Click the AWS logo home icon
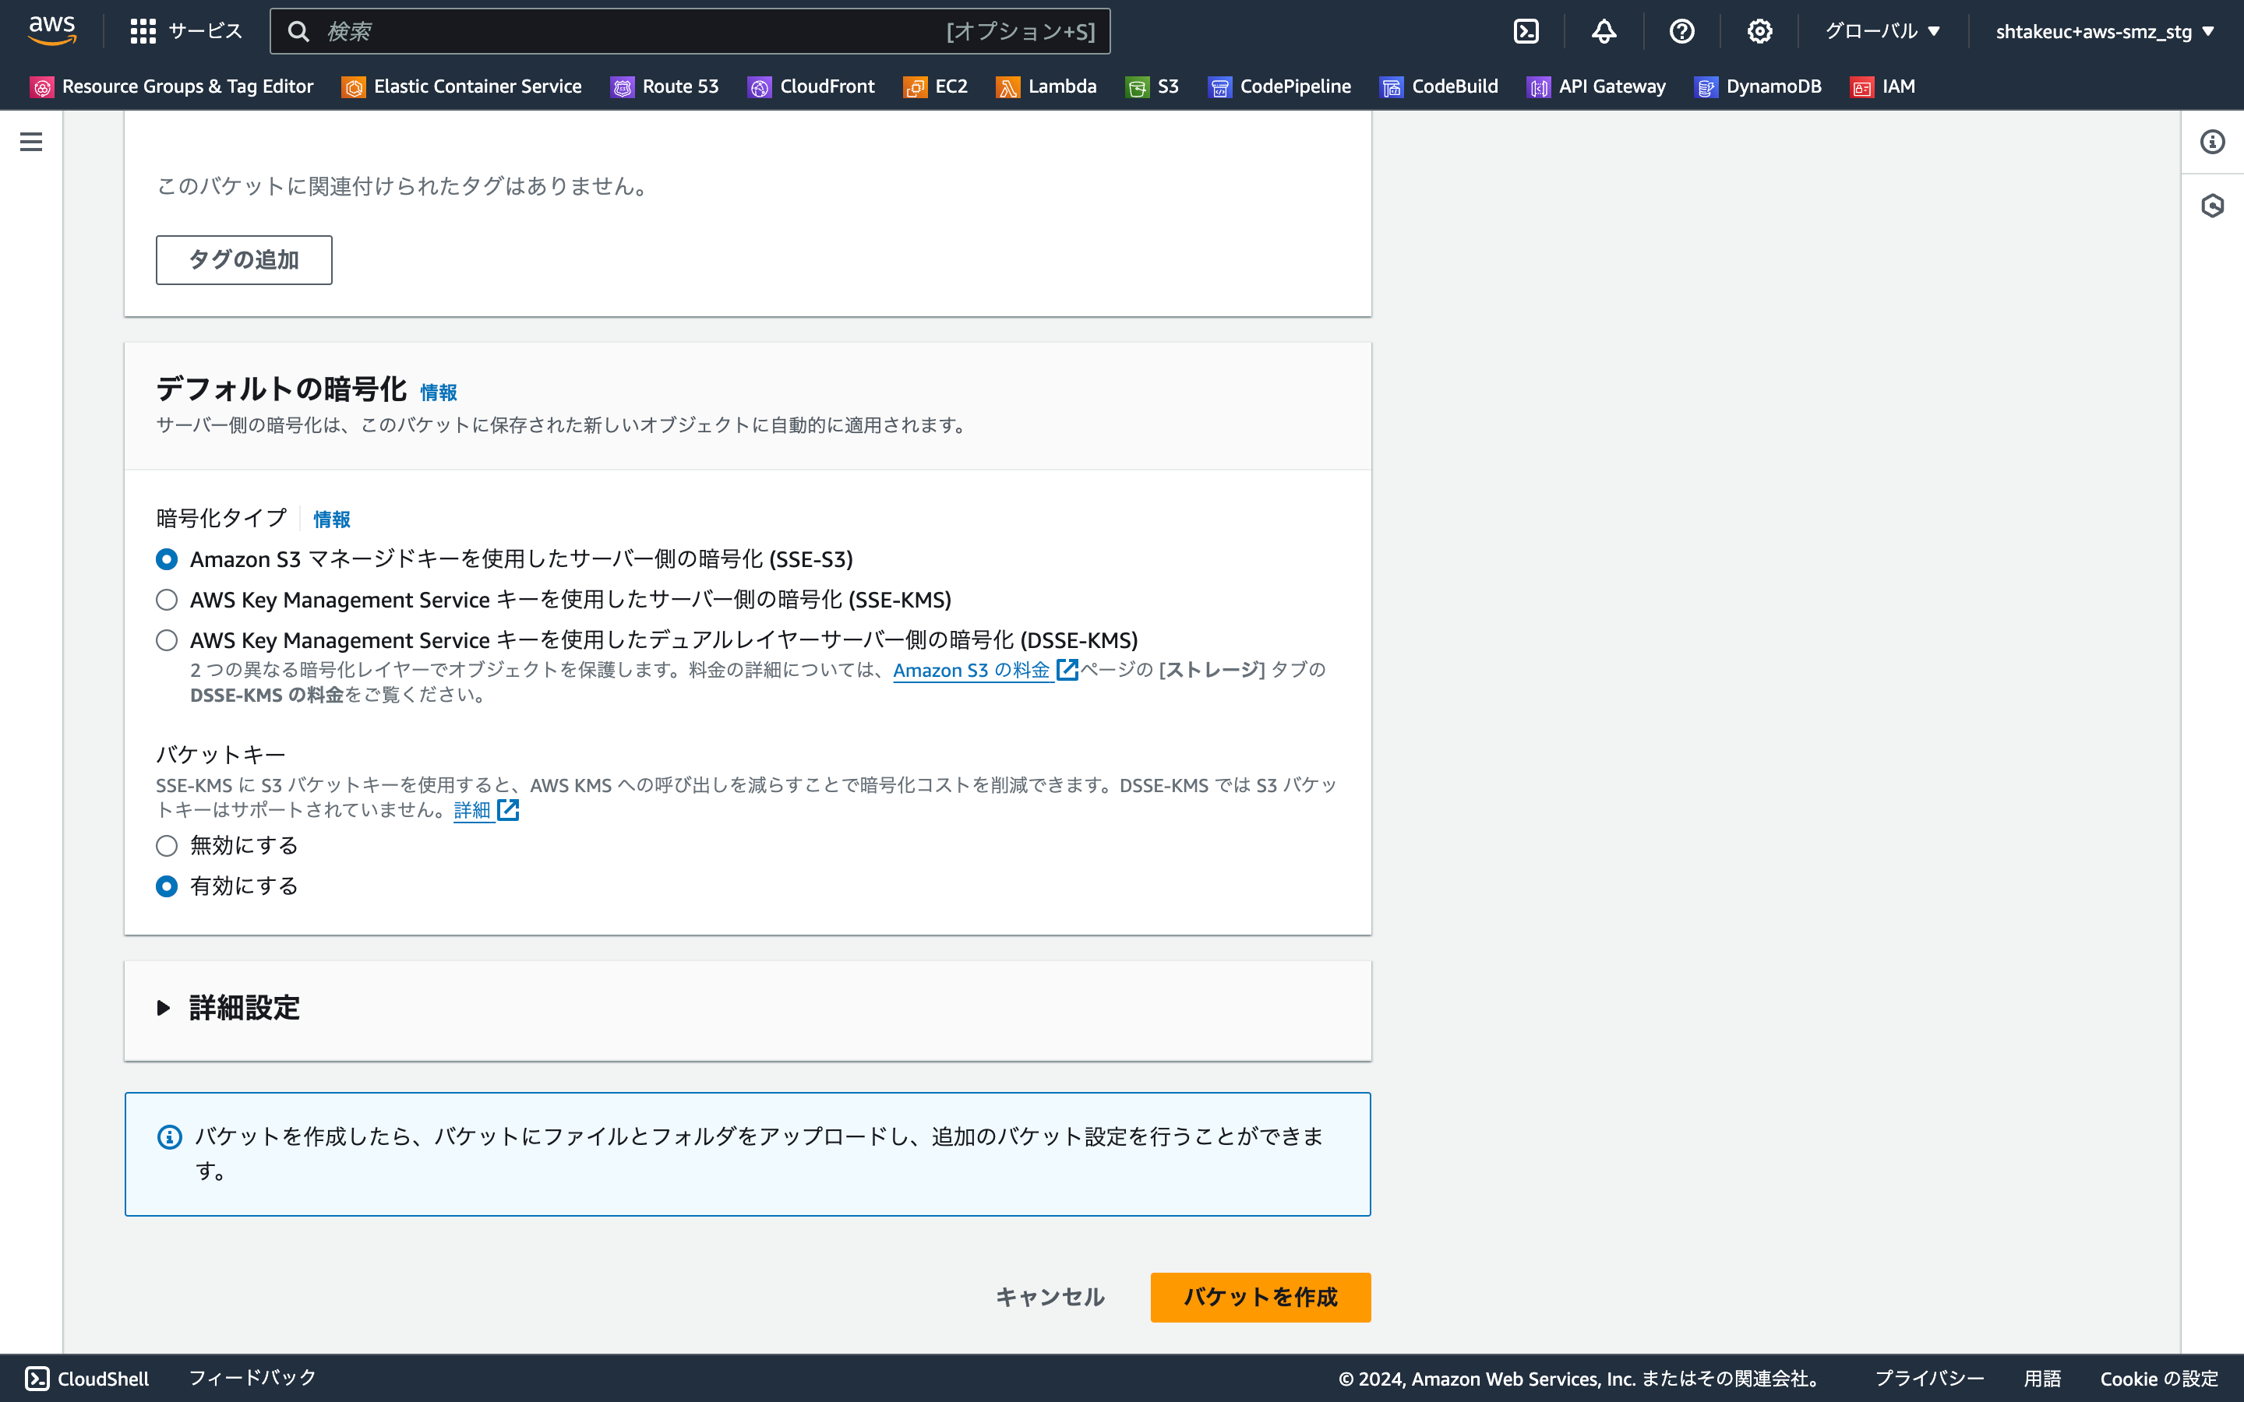The height and width of the screenshot is (1402, 2244). click(53, 30)
